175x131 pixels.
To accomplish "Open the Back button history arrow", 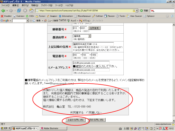I will click(7, 11).
